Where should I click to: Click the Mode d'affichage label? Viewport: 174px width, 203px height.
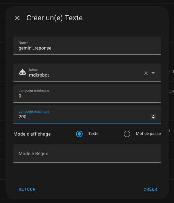coord(32,134)
